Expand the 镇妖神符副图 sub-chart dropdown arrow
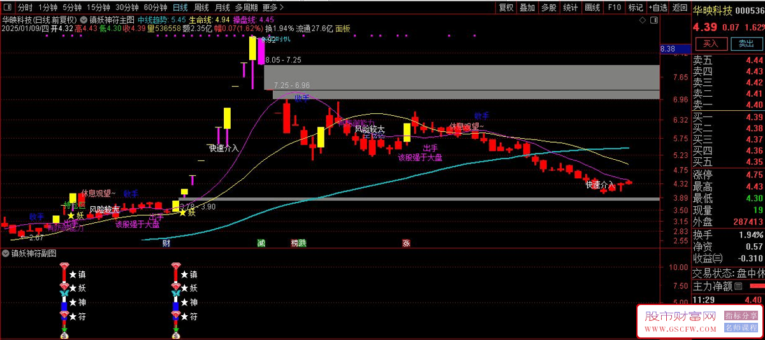The width and height of the screenshot is (765, 340). (x=6, y=253)
